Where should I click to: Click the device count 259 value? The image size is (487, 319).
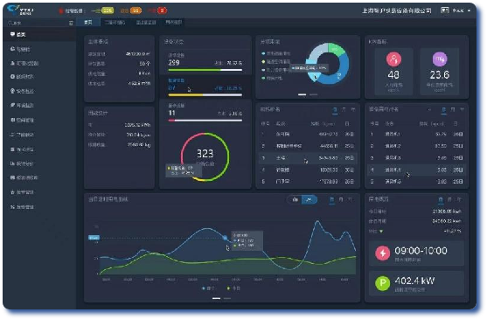pos(174,63)
